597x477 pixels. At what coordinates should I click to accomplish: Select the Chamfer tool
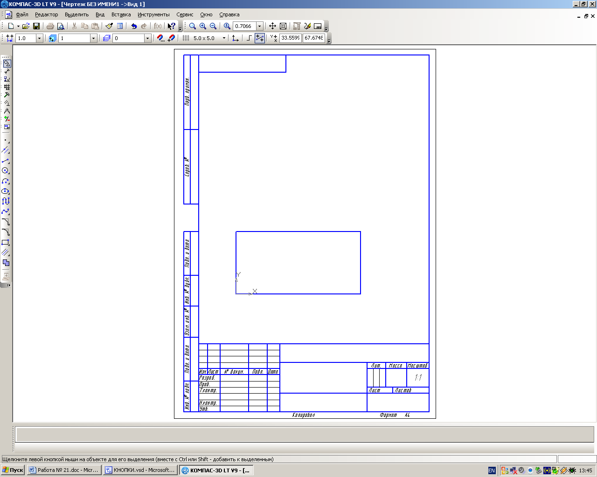(6, 222)
